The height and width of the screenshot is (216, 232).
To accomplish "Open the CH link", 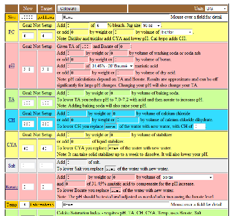I will (11, 120).
